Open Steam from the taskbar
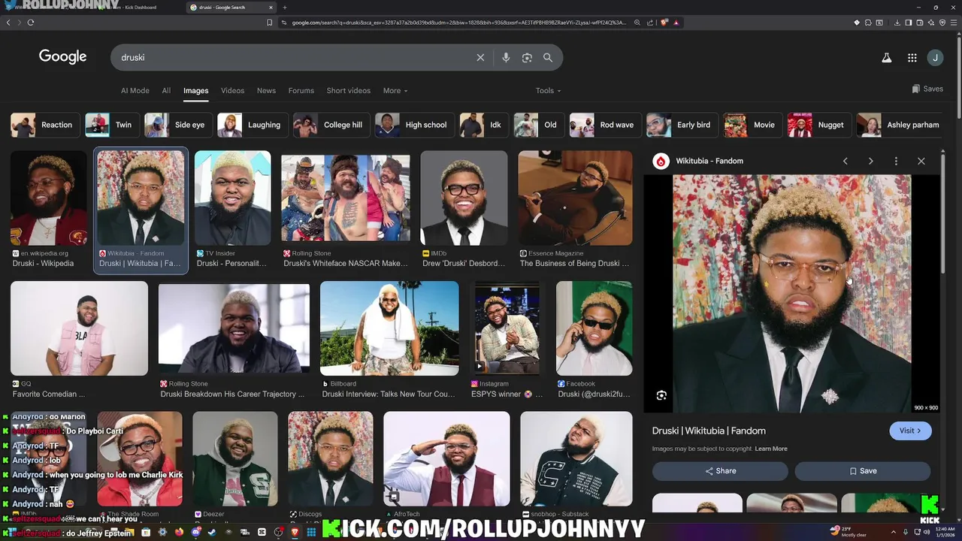Screen dimensions: 962x541 point(213,532)
